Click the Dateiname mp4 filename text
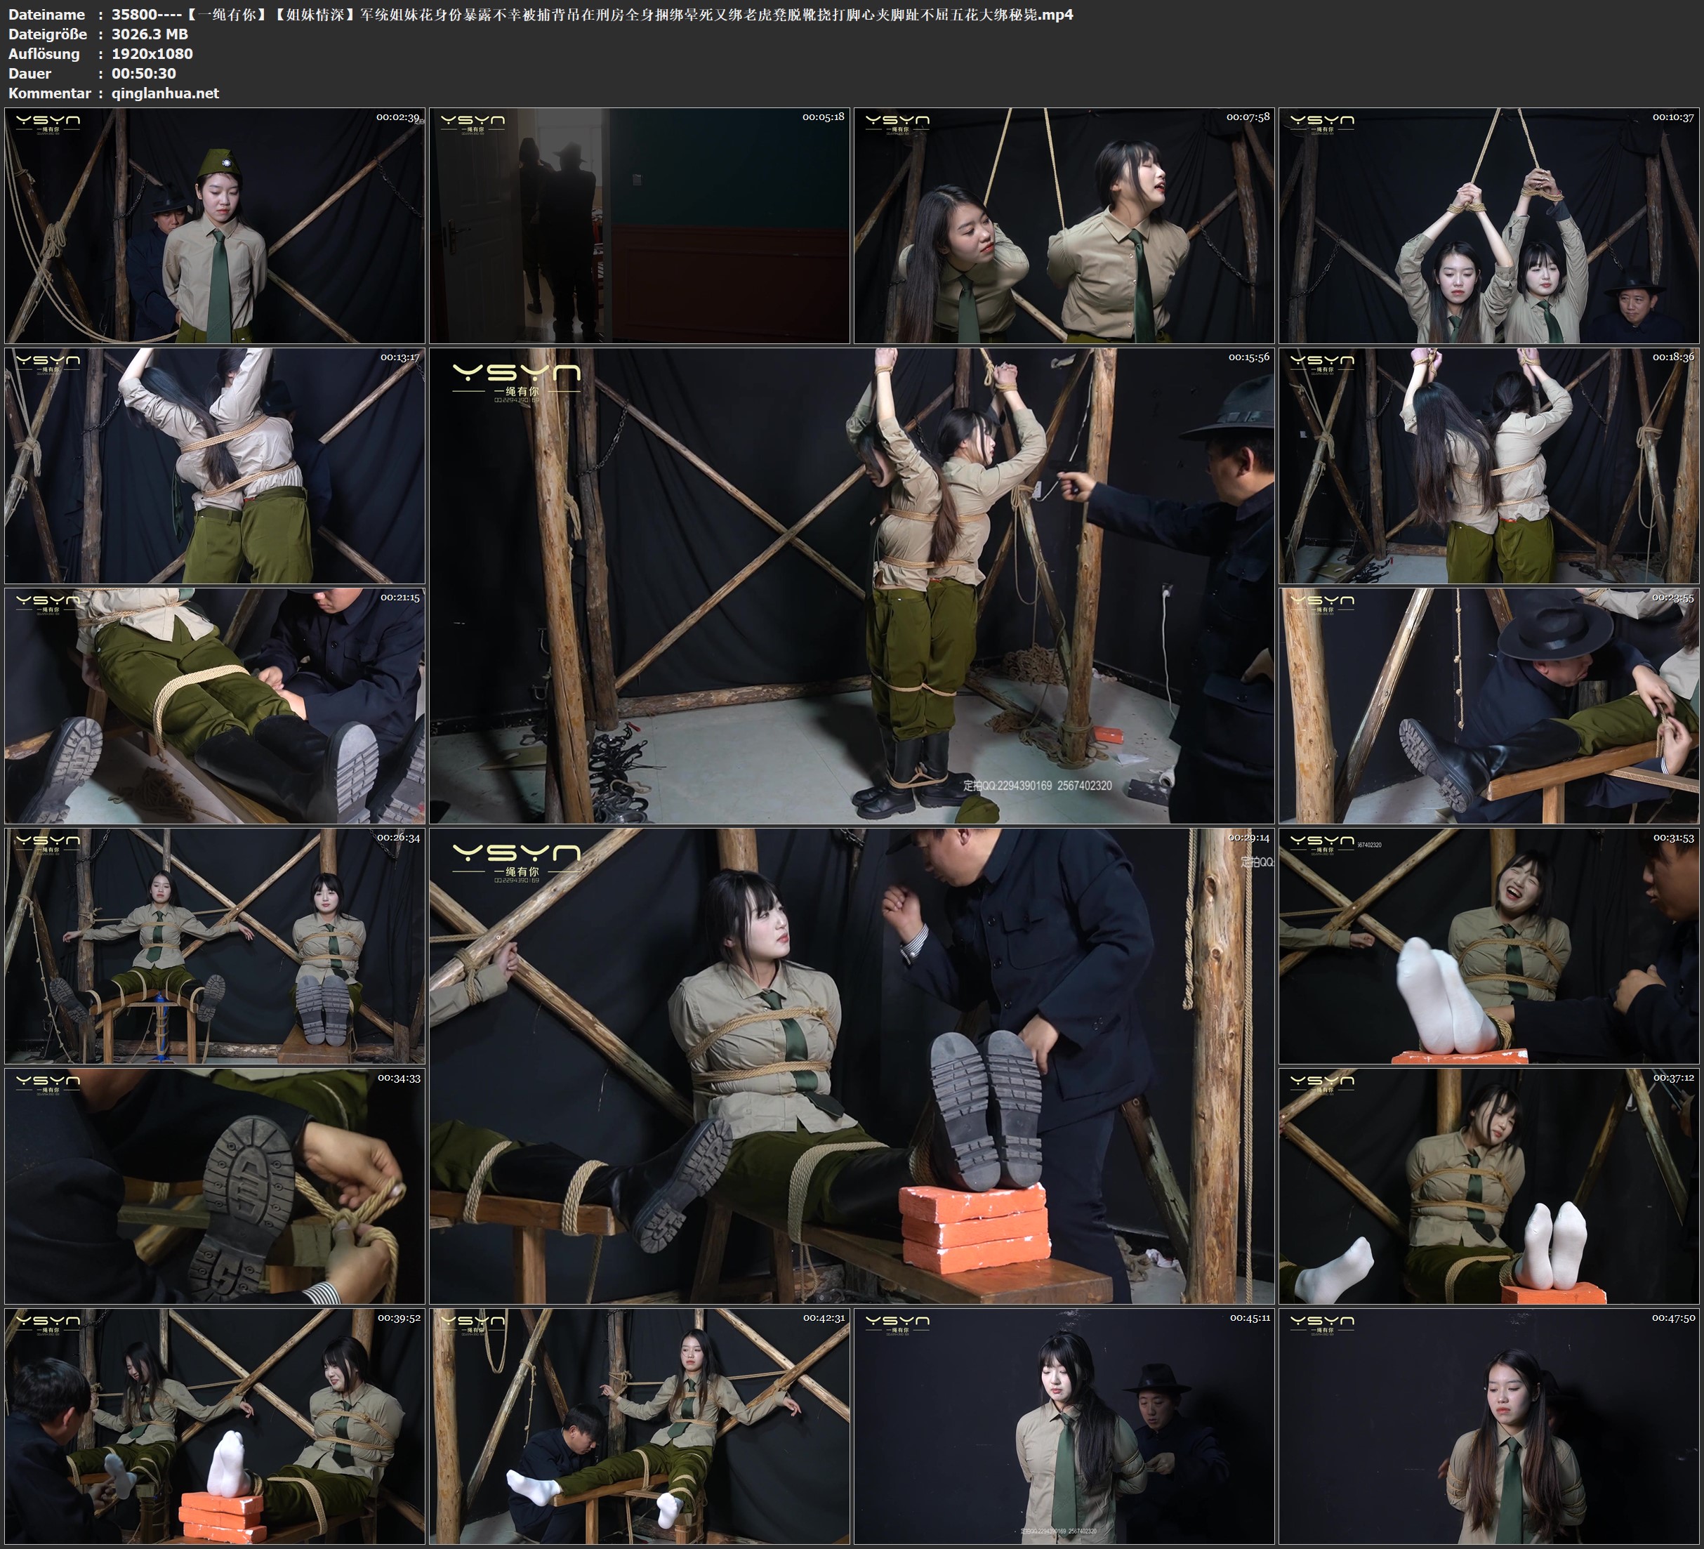The width and height of the screenshot is (1704, 1549). pyautogui.click(x=592, y=14)
